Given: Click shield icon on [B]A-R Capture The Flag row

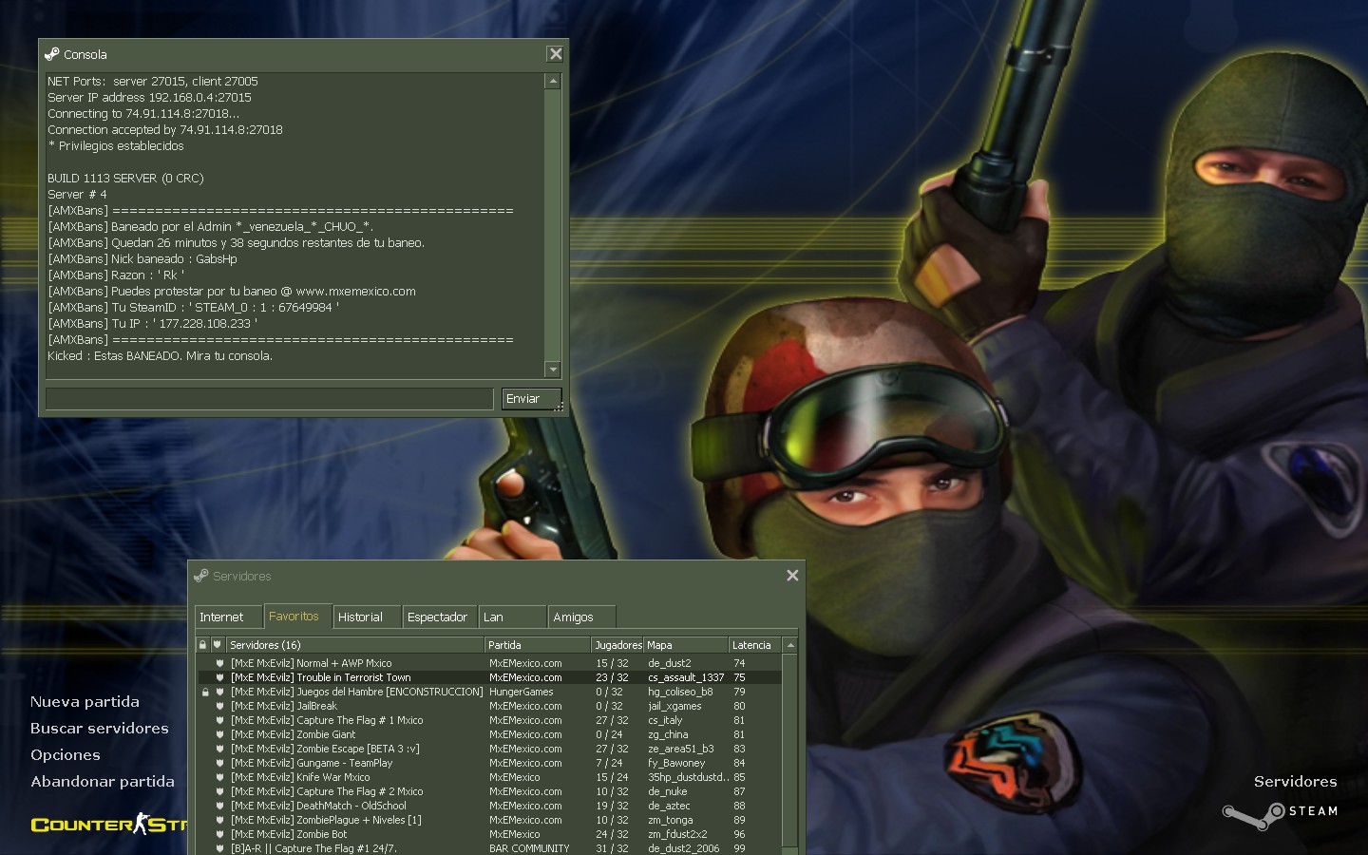Looking at the screenshot, I should [219, 849].
